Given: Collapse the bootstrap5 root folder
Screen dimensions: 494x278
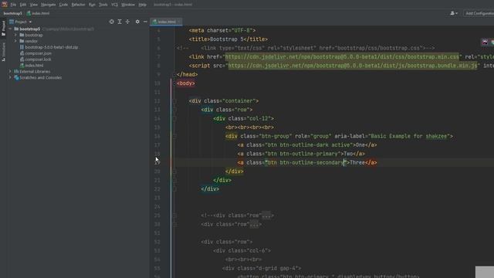Looking at the screenshot, I should pyautogui.click(x=10, y=29).
